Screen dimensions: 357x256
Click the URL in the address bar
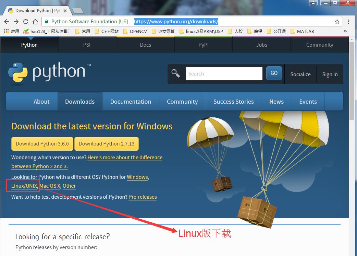176,22
